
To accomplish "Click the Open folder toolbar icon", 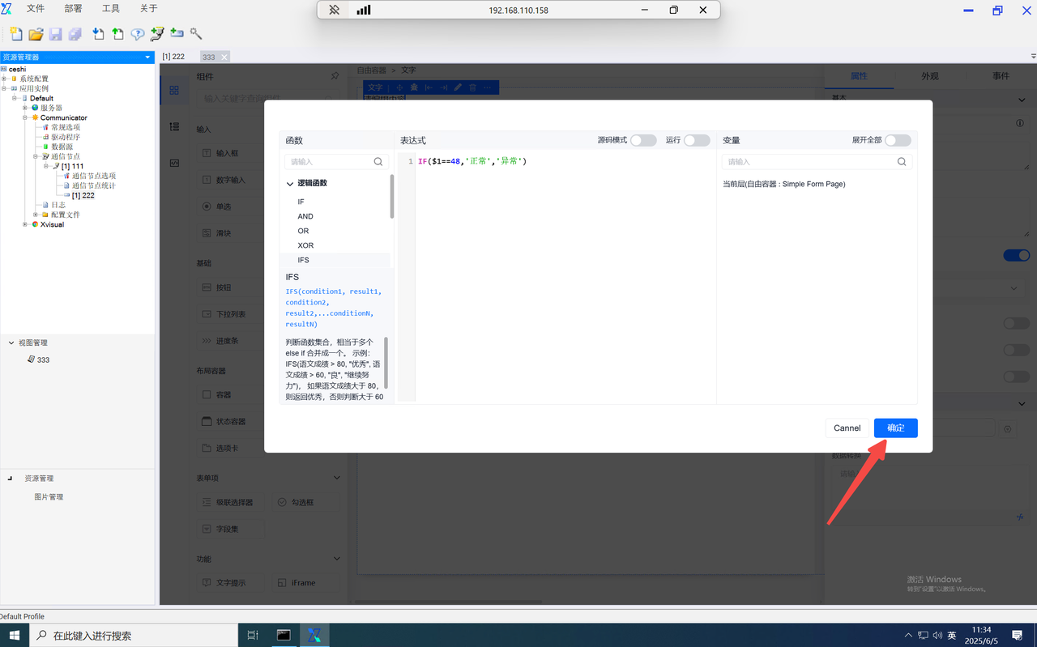I will coord(36,34).
